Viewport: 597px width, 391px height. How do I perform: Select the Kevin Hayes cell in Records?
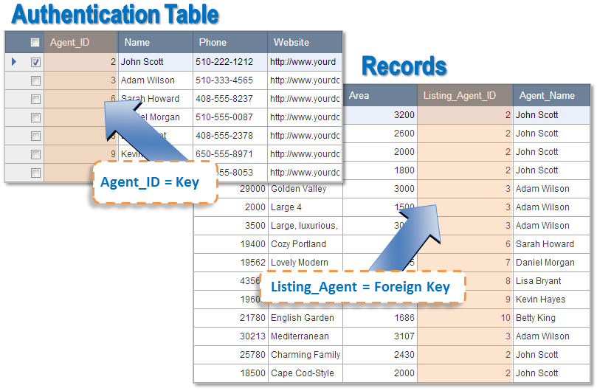[x=551, y=300]
